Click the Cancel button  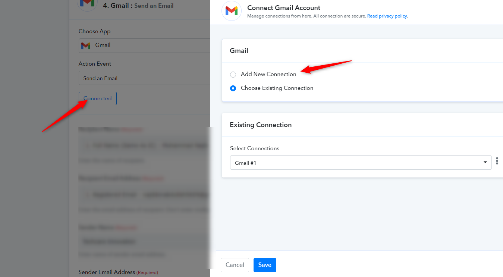tap(235, 265)
